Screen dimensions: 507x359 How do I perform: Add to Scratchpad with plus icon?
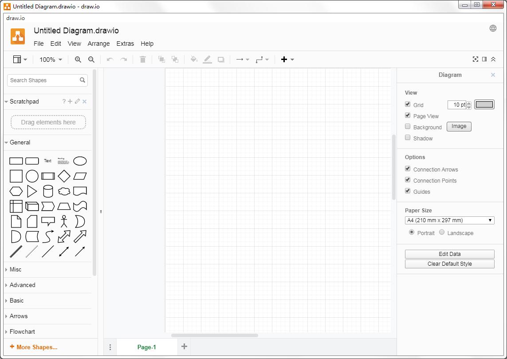point(70,101)
